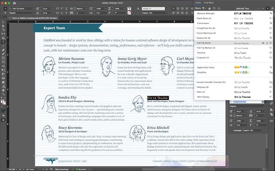Select the Gradient Swatch tool
The image size is (275, 171).
click(x=3, y=74)
